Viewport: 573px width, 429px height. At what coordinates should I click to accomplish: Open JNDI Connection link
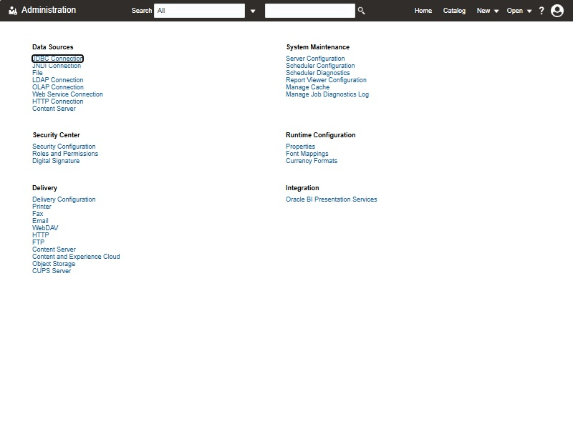pos(57,66)
